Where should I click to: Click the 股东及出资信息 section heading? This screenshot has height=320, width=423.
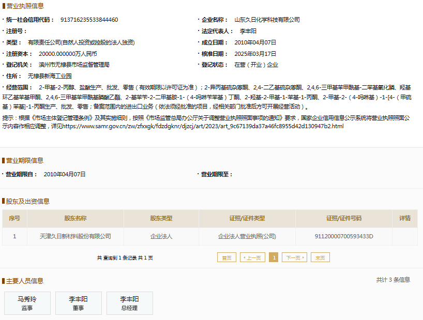click(27, 202)
